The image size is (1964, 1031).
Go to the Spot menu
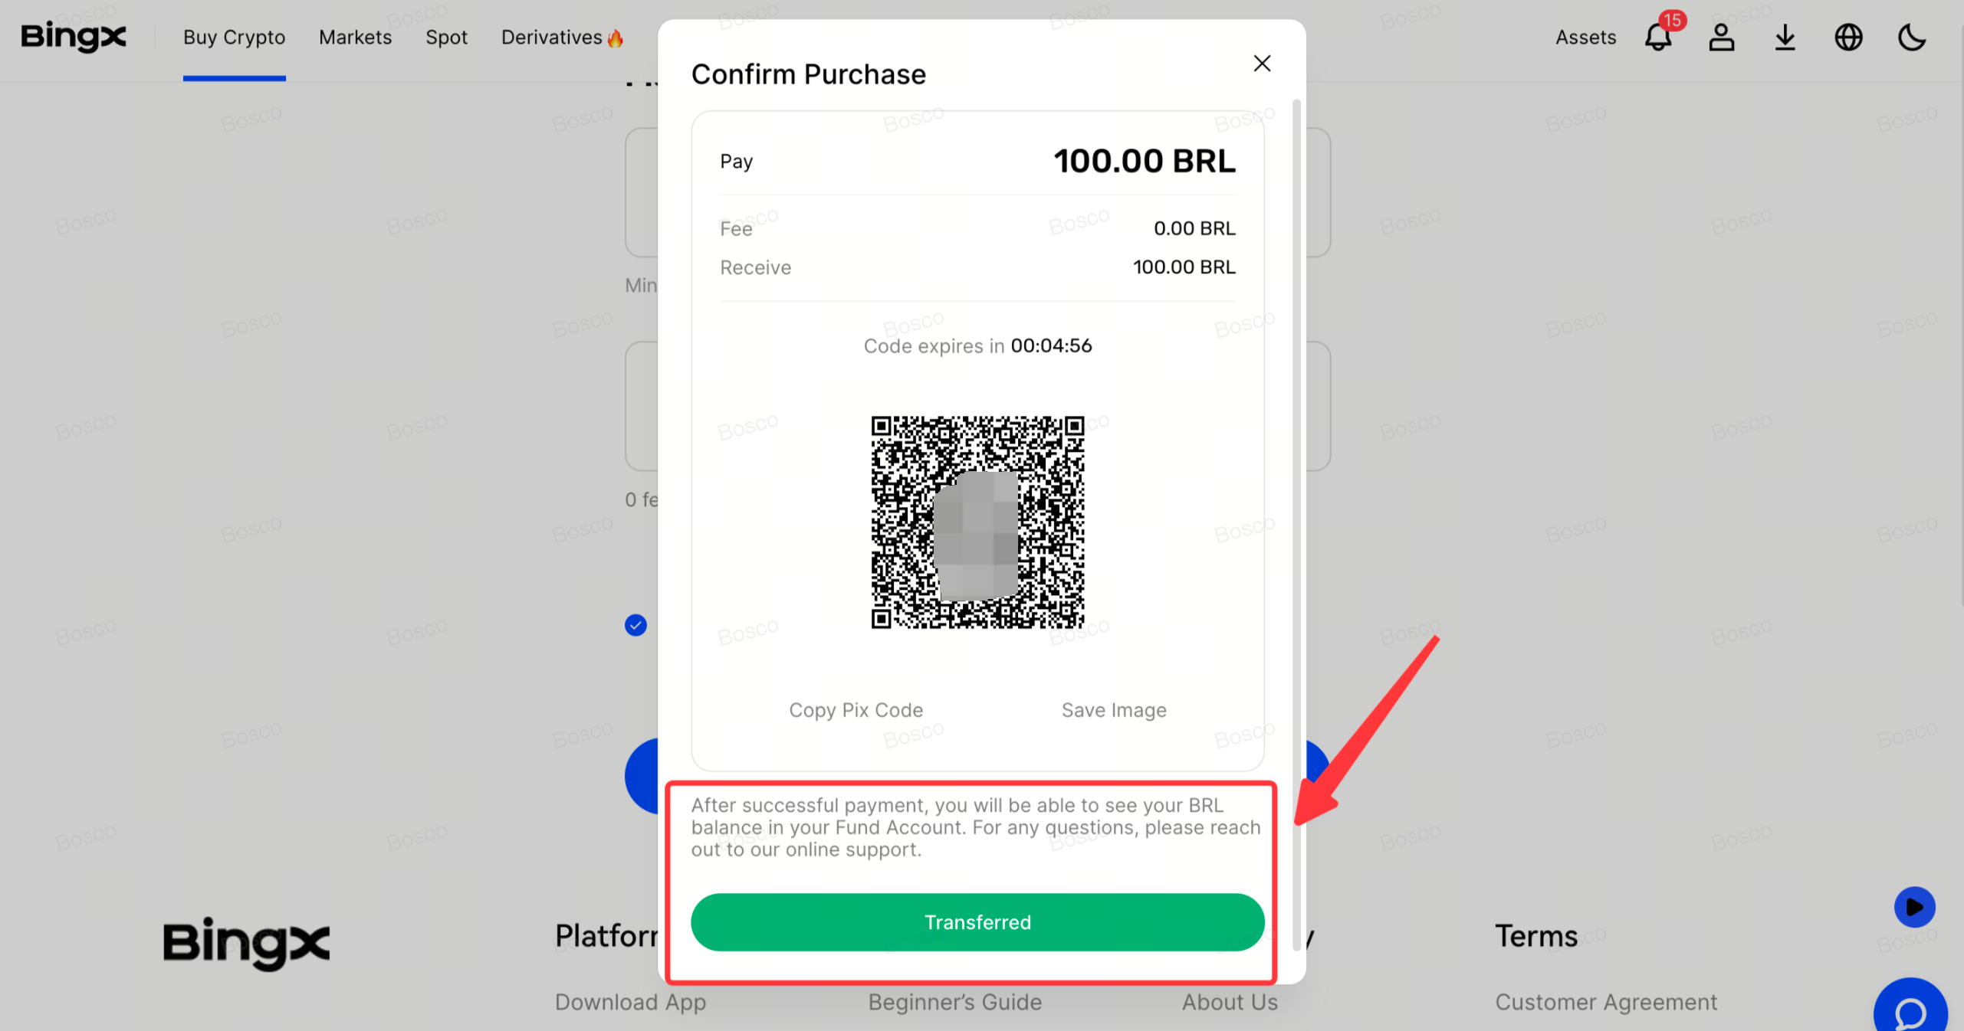pyautogui.click(x=446, y=37)
